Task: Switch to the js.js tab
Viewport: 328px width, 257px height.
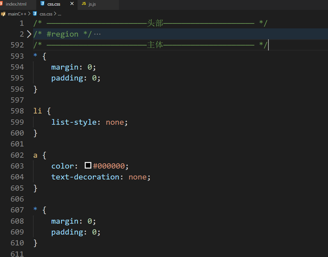Action: 92,4
